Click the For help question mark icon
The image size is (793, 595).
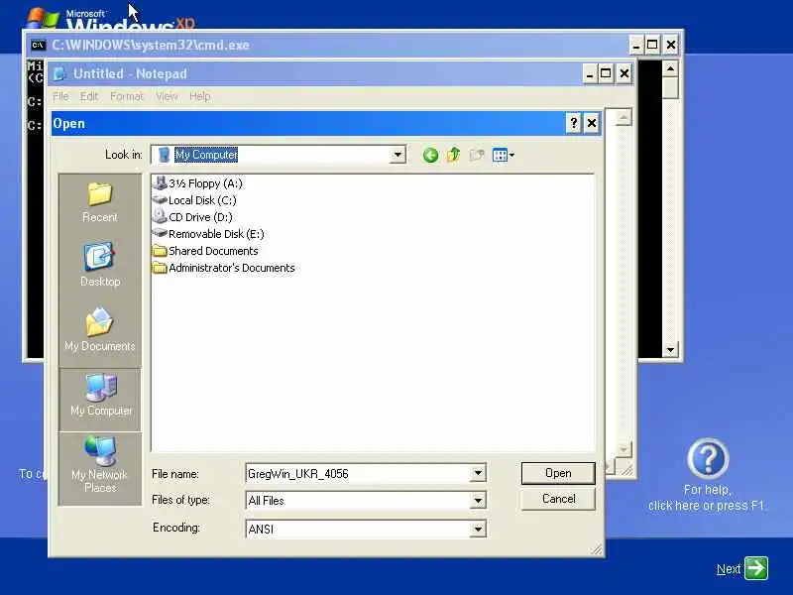click(x=708, y=458)
